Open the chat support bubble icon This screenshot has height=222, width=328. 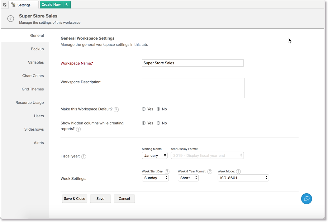point(306,199)
